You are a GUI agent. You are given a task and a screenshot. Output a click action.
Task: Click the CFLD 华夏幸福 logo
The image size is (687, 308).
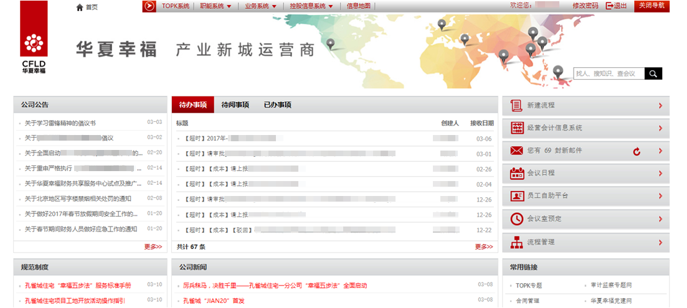pyautogui.click(x=34, y=37)
